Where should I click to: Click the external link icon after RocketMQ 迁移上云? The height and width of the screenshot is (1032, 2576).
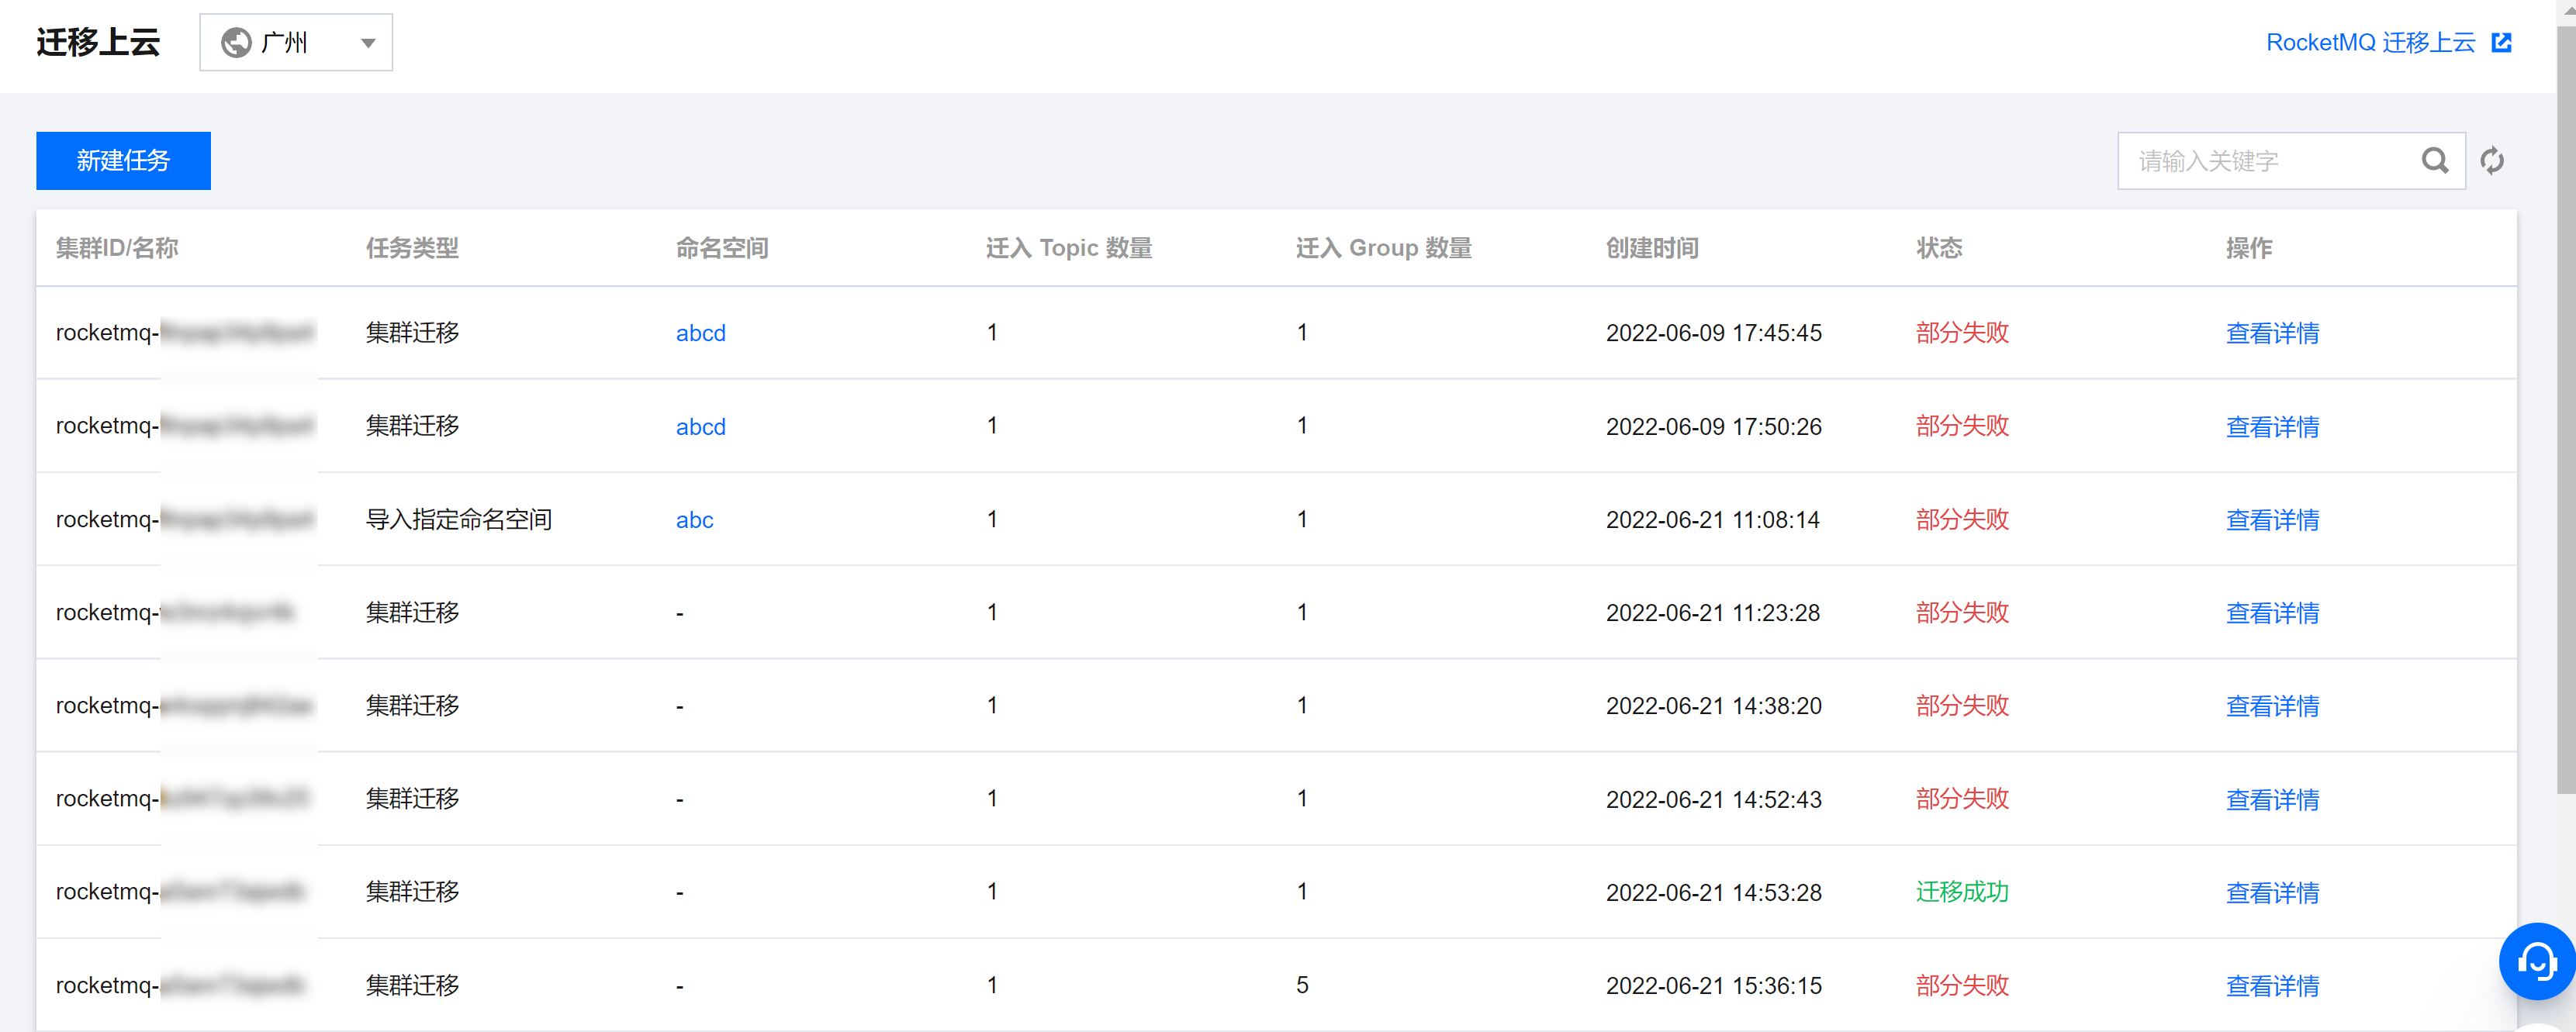tap(2501, 42)
